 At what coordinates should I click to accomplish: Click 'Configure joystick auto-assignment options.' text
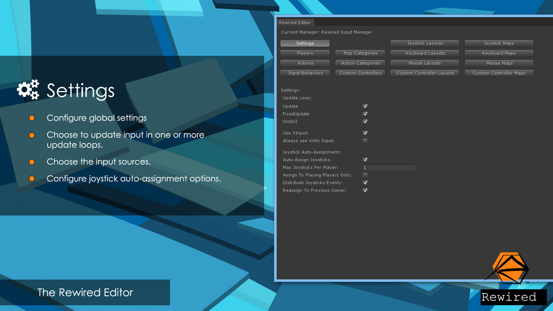[x=134, y=179]
